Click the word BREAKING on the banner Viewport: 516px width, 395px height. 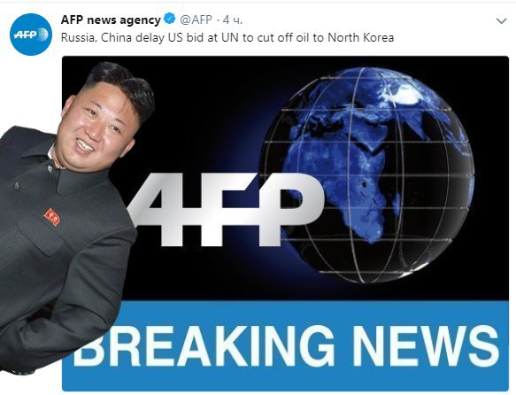pos(204,345)
